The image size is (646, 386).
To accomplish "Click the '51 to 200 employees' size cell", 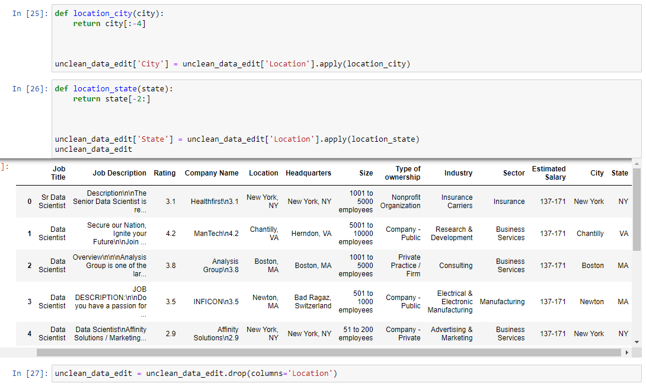I will click(356, 334).
